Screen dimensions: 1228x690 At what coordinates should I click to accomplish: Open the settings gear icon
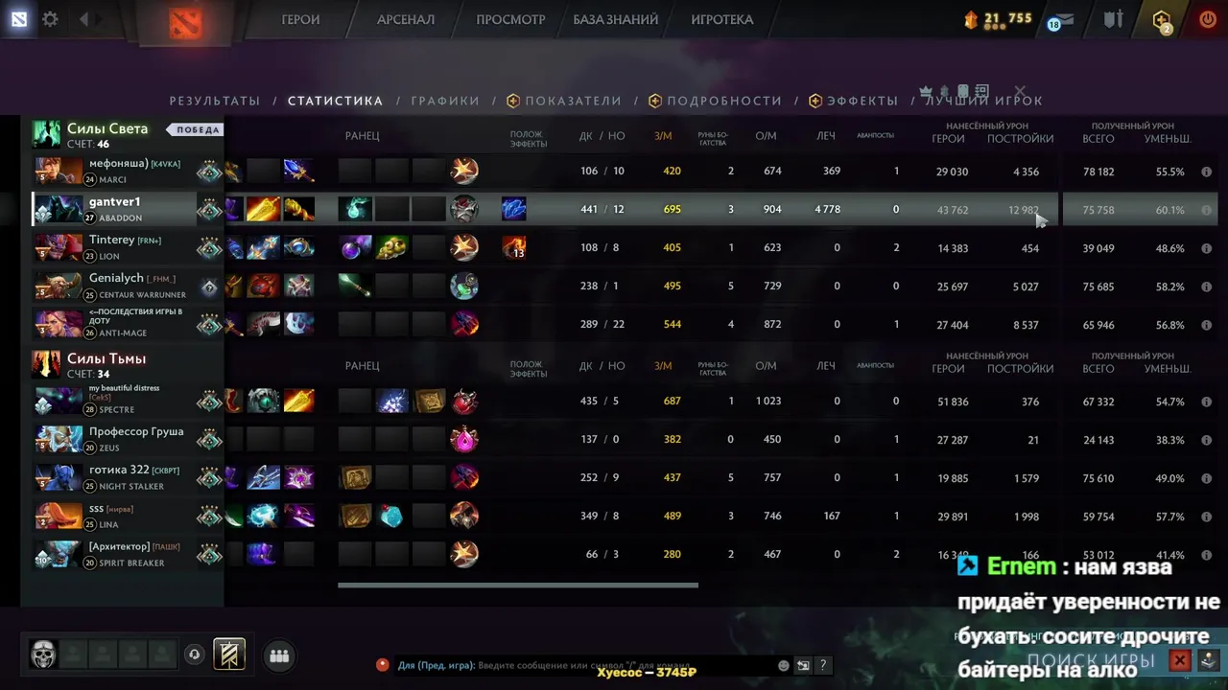(x=50, y=19)
